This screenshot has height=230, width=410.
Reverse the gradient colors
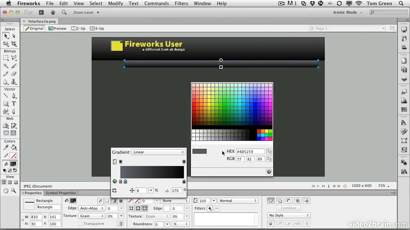tap(114, 190)
